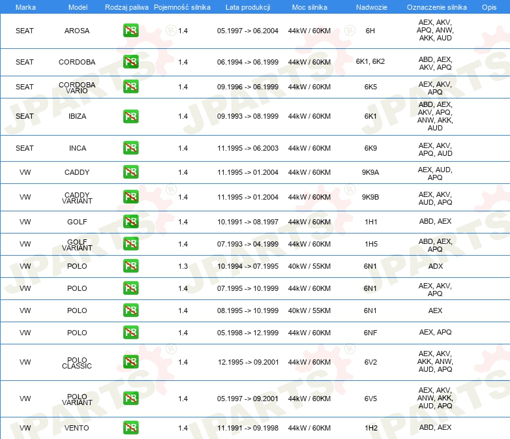510x439 pixels.
Task: Select the GOLF VARIANT model cell
Action: 77,245
